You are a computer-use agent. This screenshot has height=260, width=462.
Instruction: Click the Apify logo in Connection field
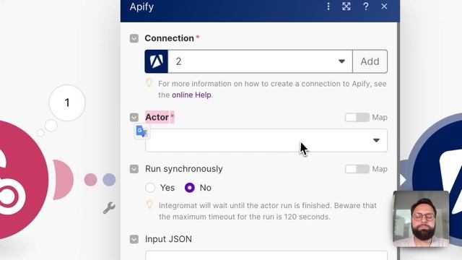point(157,61)
